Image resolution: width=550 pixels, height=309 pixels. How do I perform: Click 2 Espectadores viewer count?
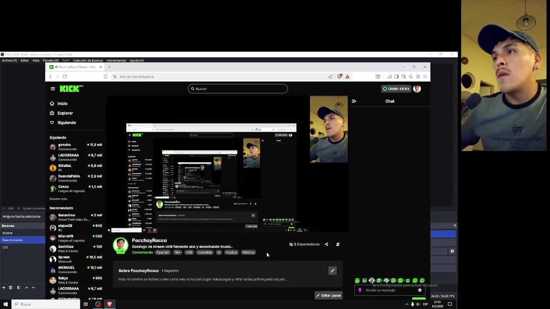click(x=305, y=244)
